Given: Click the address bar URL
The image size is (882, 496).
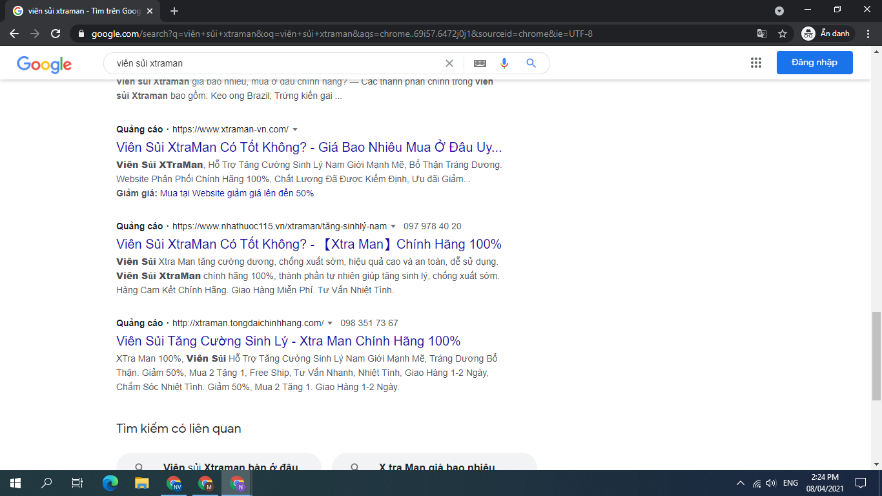Looking at the screenshot, I should tap(342, 34).
